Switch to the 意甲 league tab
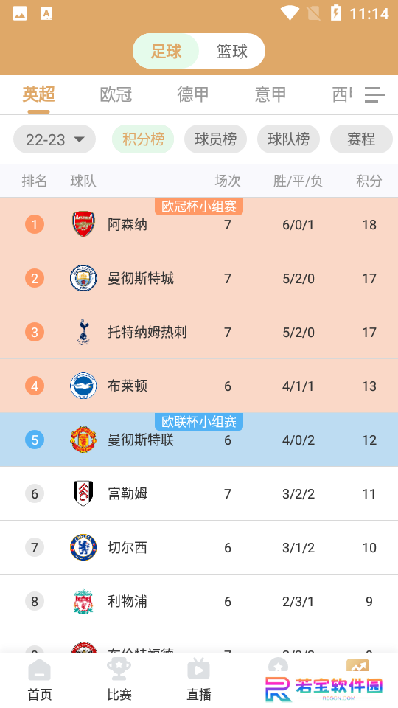The height and width of the screenshot is (708, 398). click(270, 95)
